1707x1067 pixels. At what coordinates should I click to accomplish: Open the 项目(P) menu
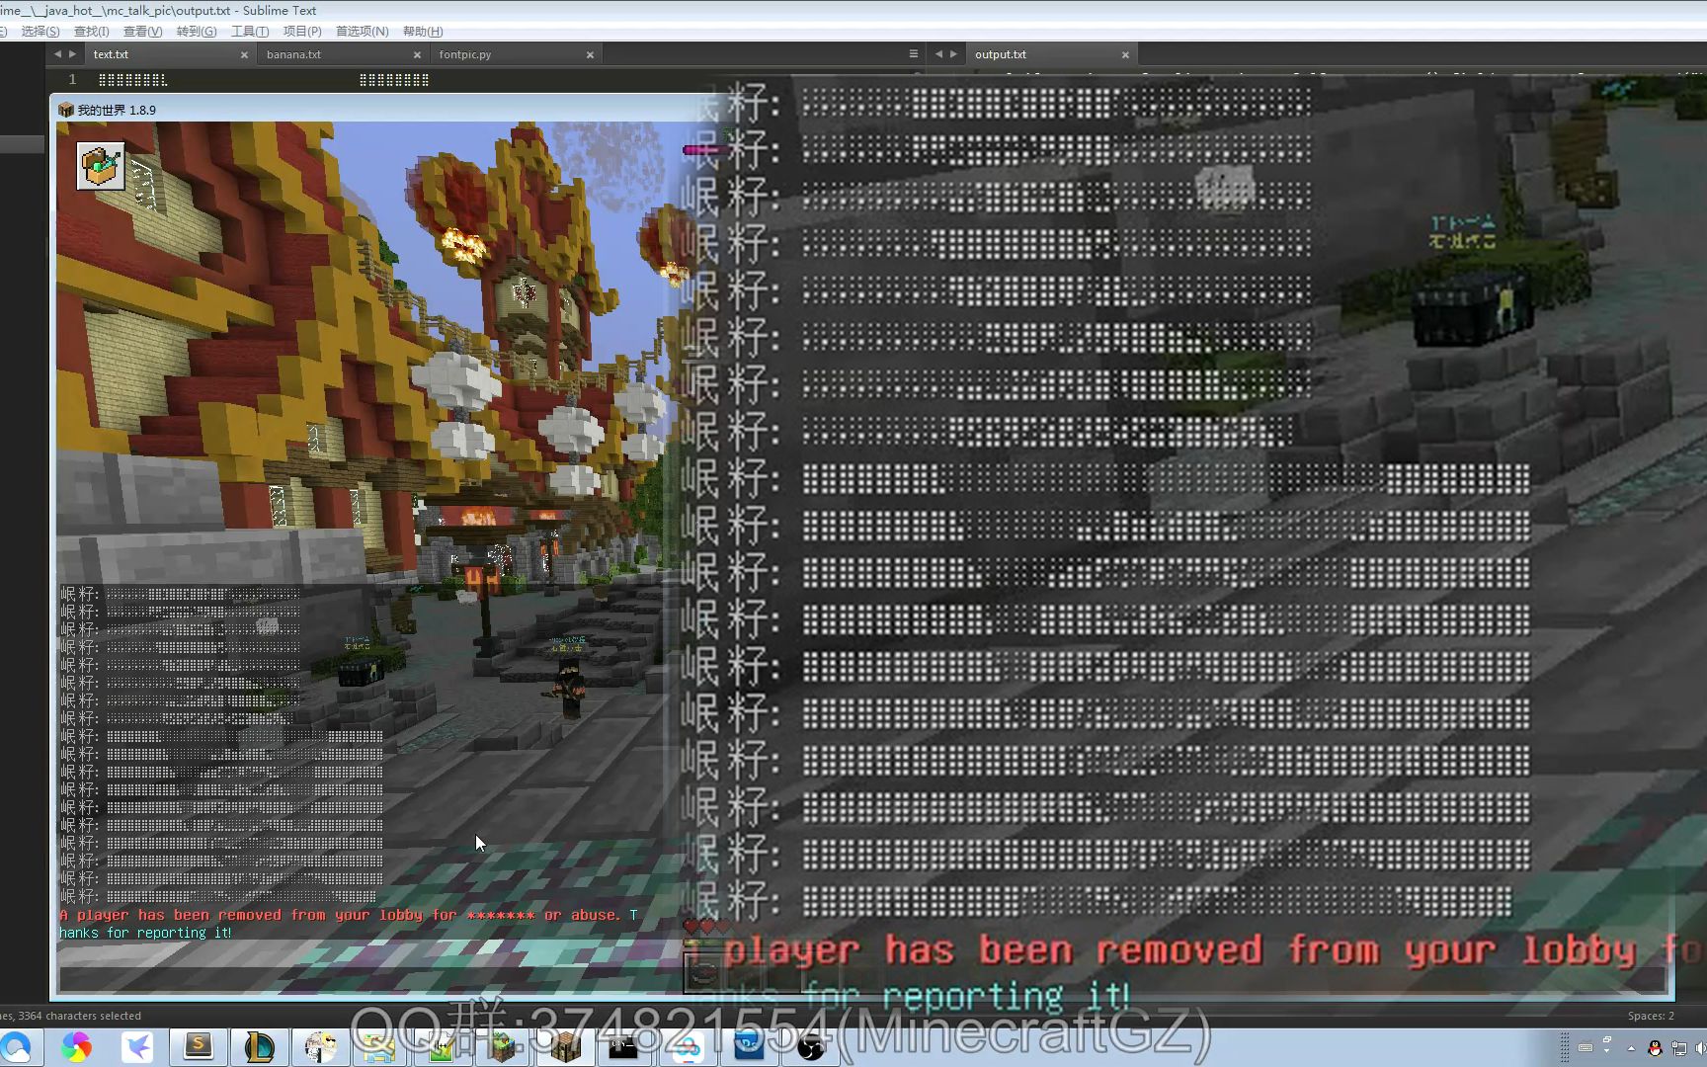tap(302, 32)
